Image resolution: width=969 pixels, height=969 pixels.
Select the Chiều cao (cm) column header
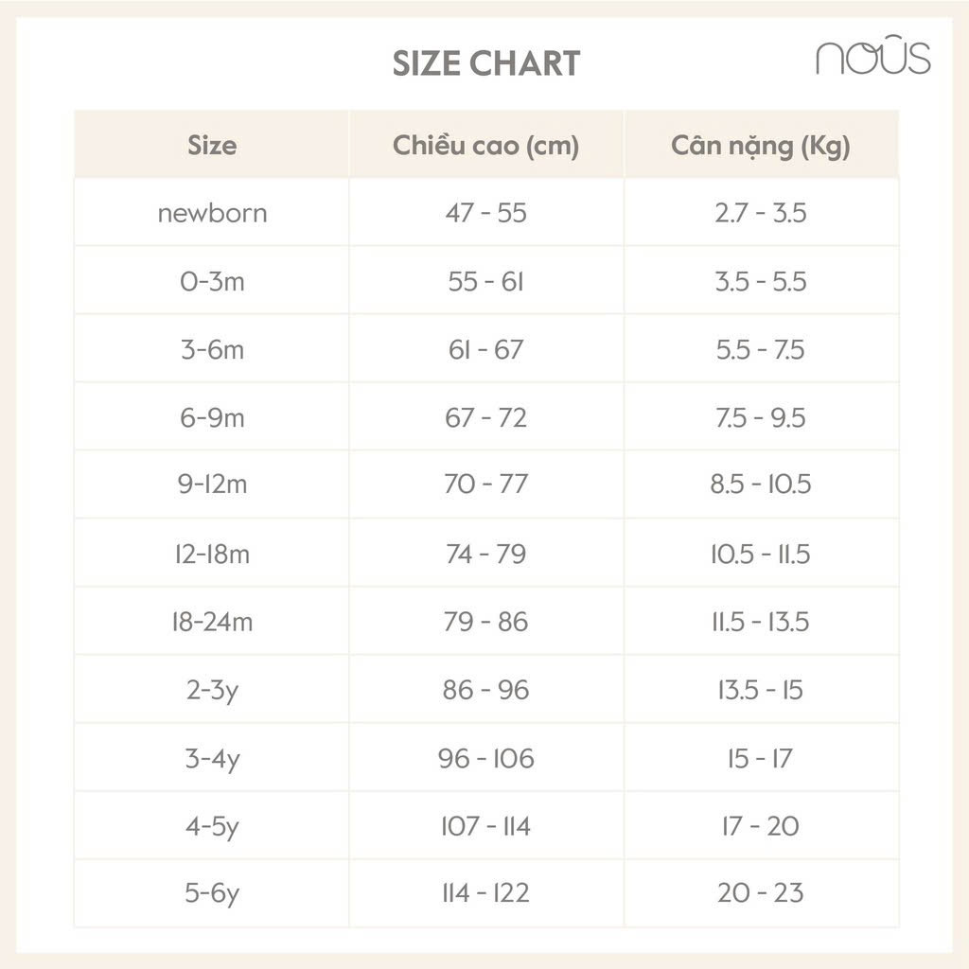click(x=485, y=146)
